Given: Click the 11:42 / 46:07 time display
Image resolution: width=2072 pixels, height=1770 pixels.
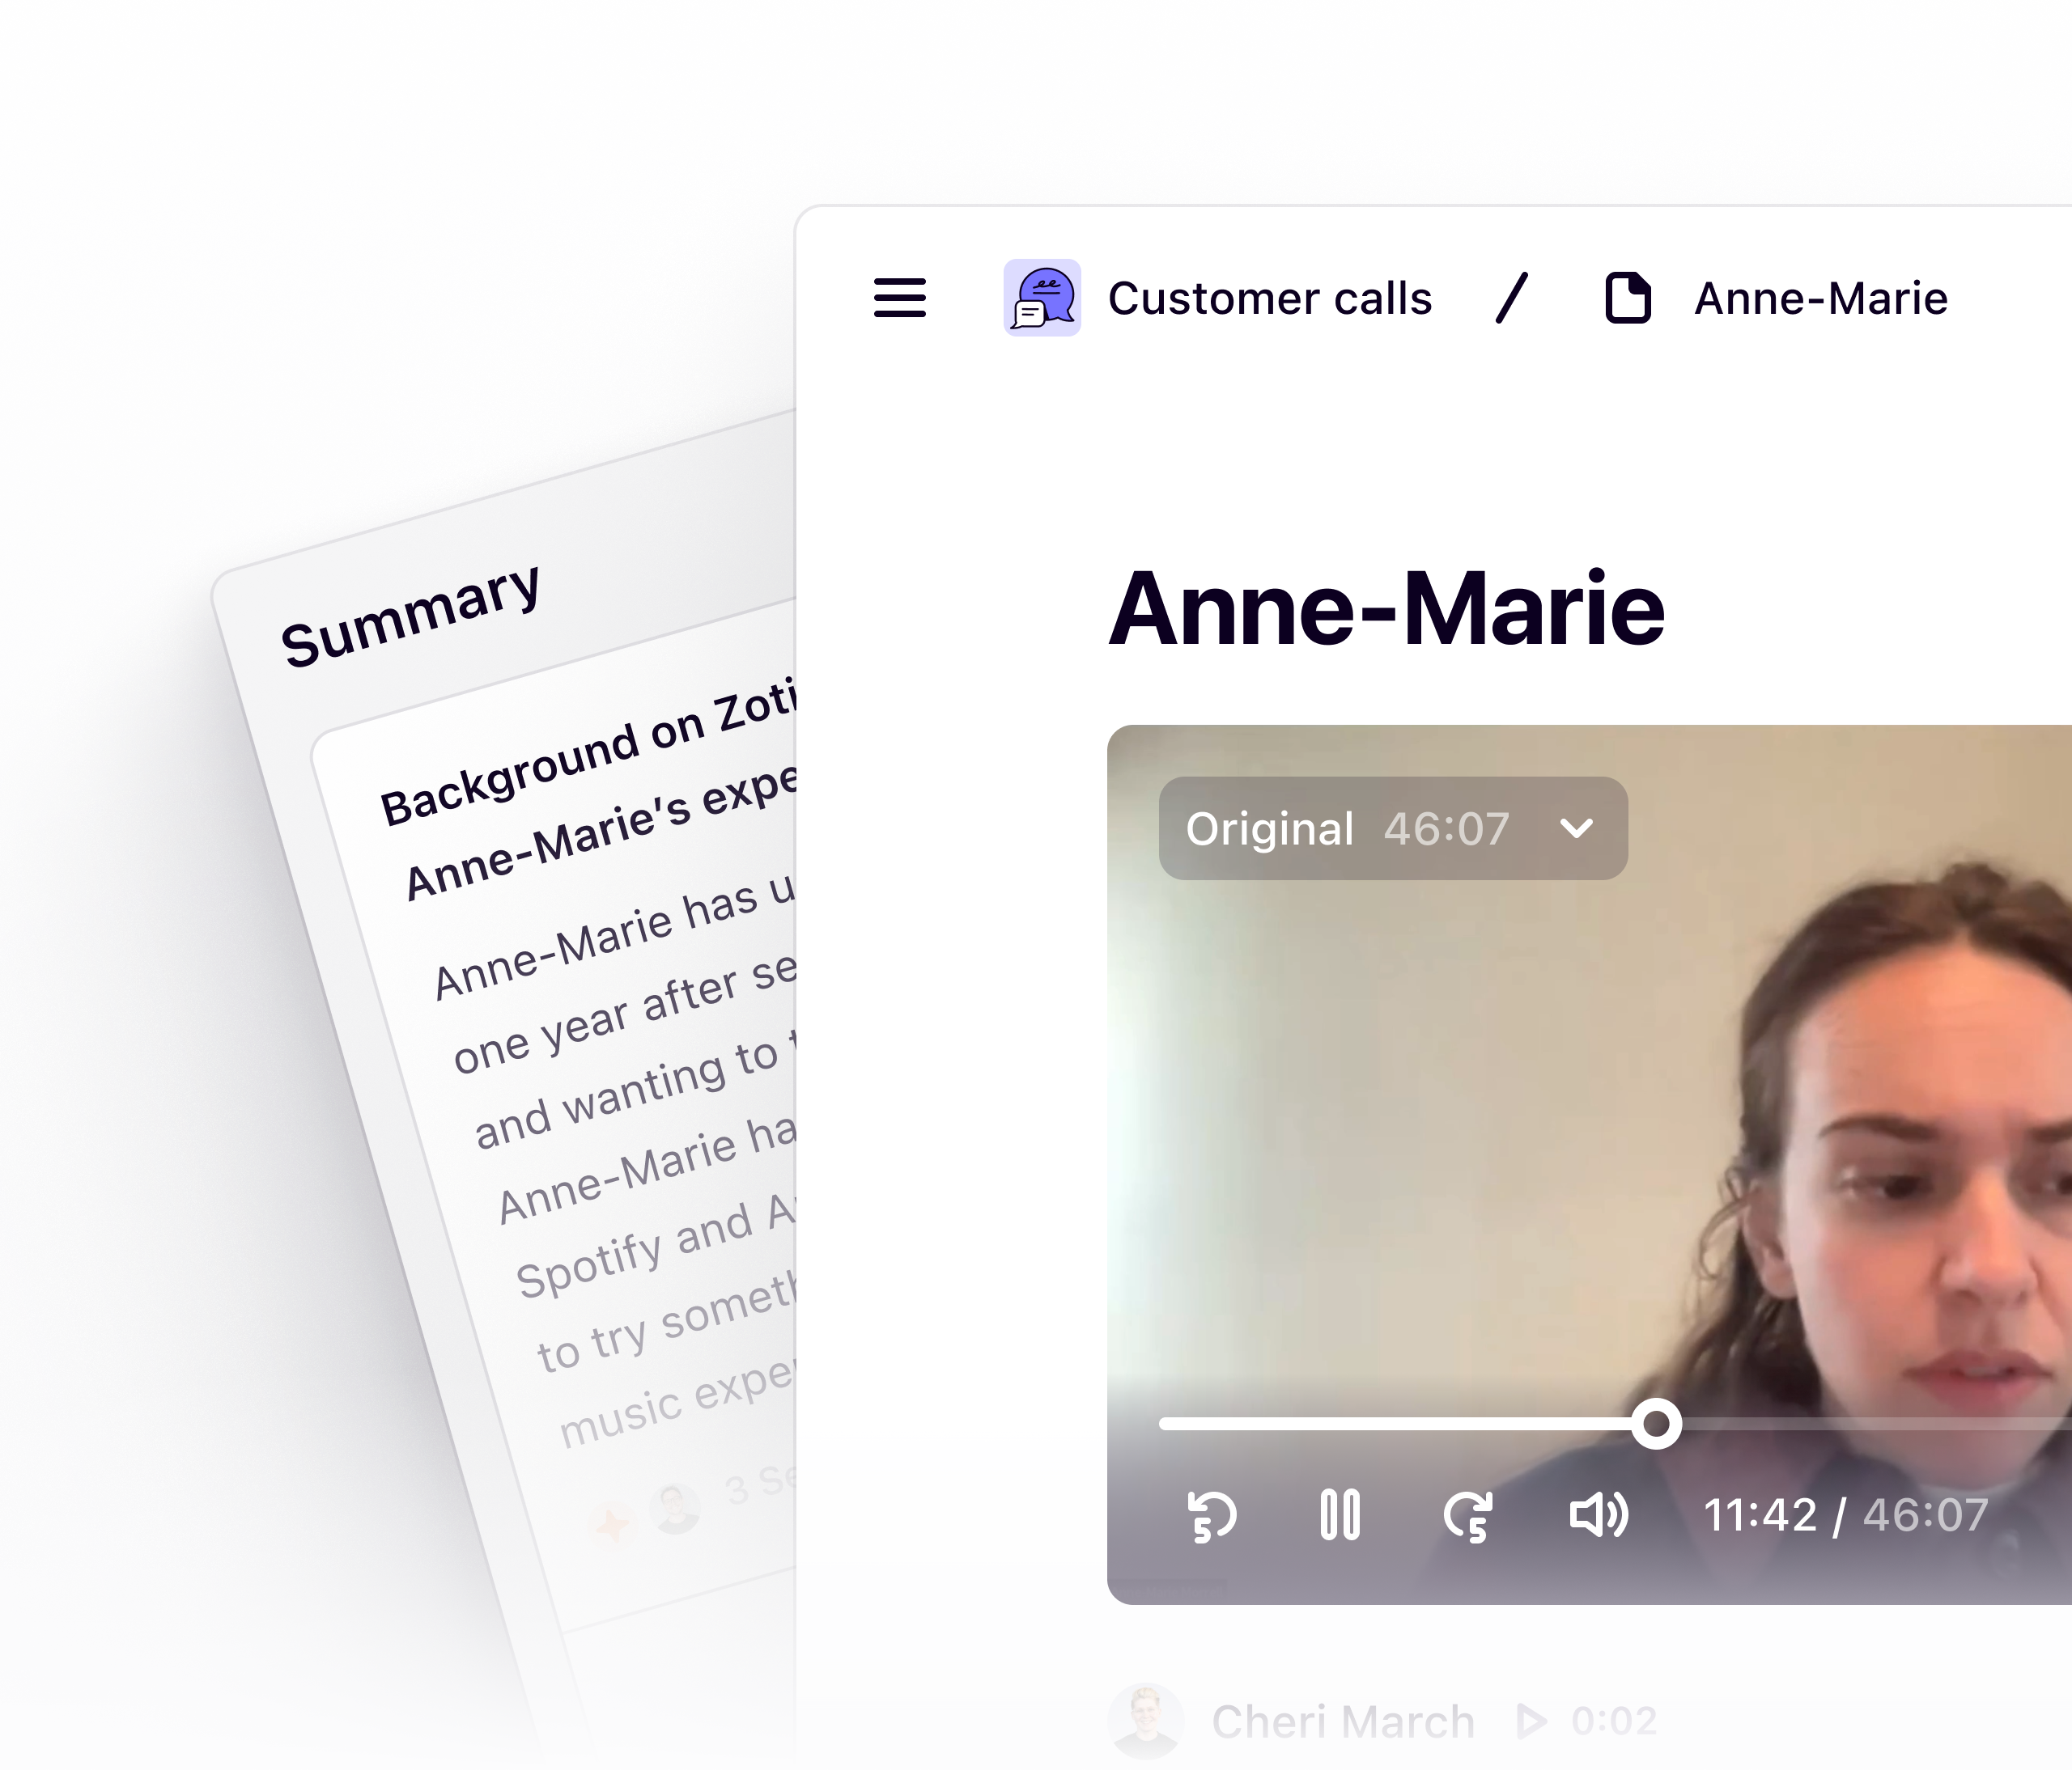Looking at the screenshot, I should [x=1846, y=1515].
